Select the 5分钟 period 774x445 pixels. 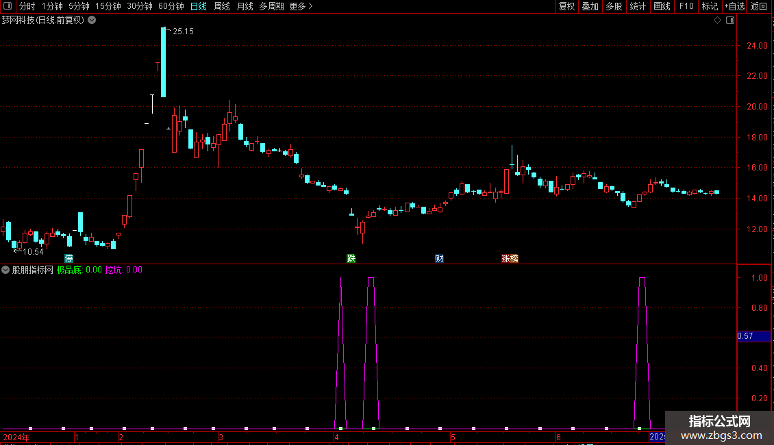pos(79,6)
